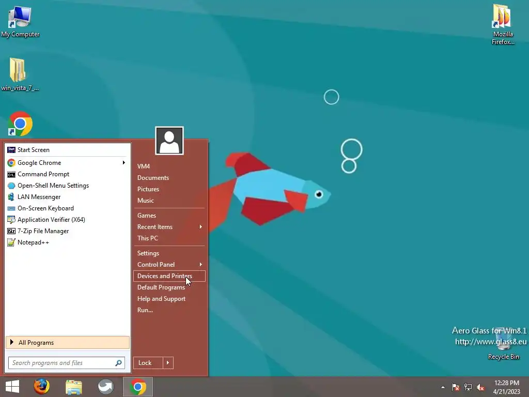Click the gray arrow app on taskbar
This screenshot has height=397, width=529.
[x=105, y=387]
